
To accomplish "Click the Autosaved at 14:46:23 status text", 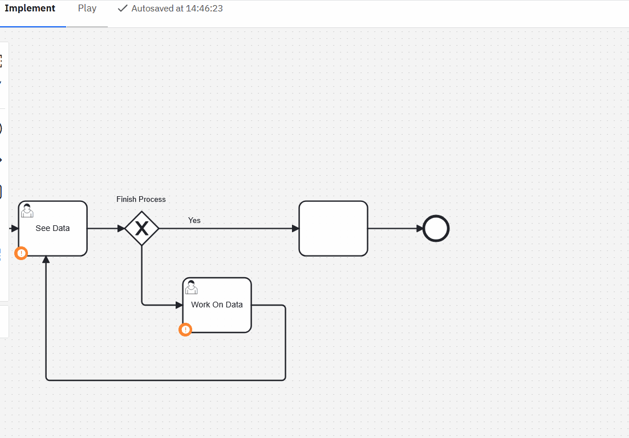I will click(x=177, y=9).
